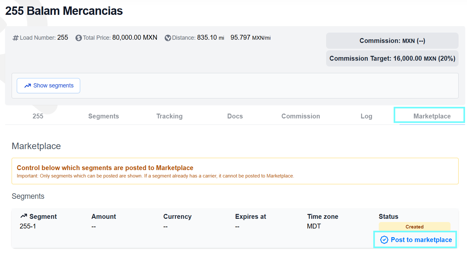This screenshot has height=253, width=467.
Task: Click the Time zone column header
Action: point(323,217)
